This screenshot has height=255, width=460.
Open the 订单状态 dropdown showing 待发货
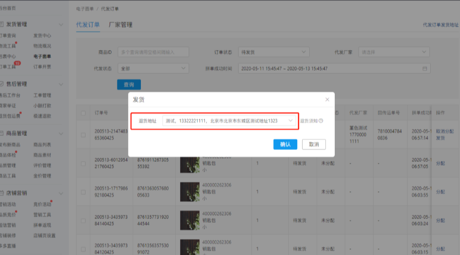coord(273,52)
